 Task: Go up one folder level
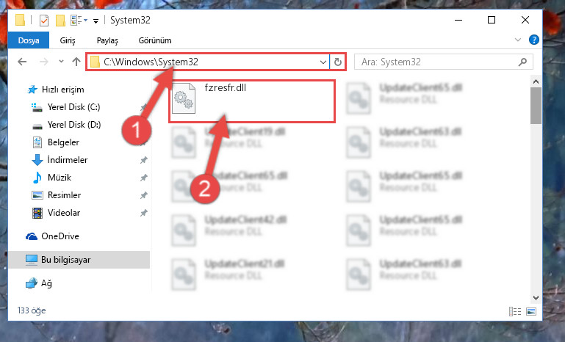pos(76,62)
